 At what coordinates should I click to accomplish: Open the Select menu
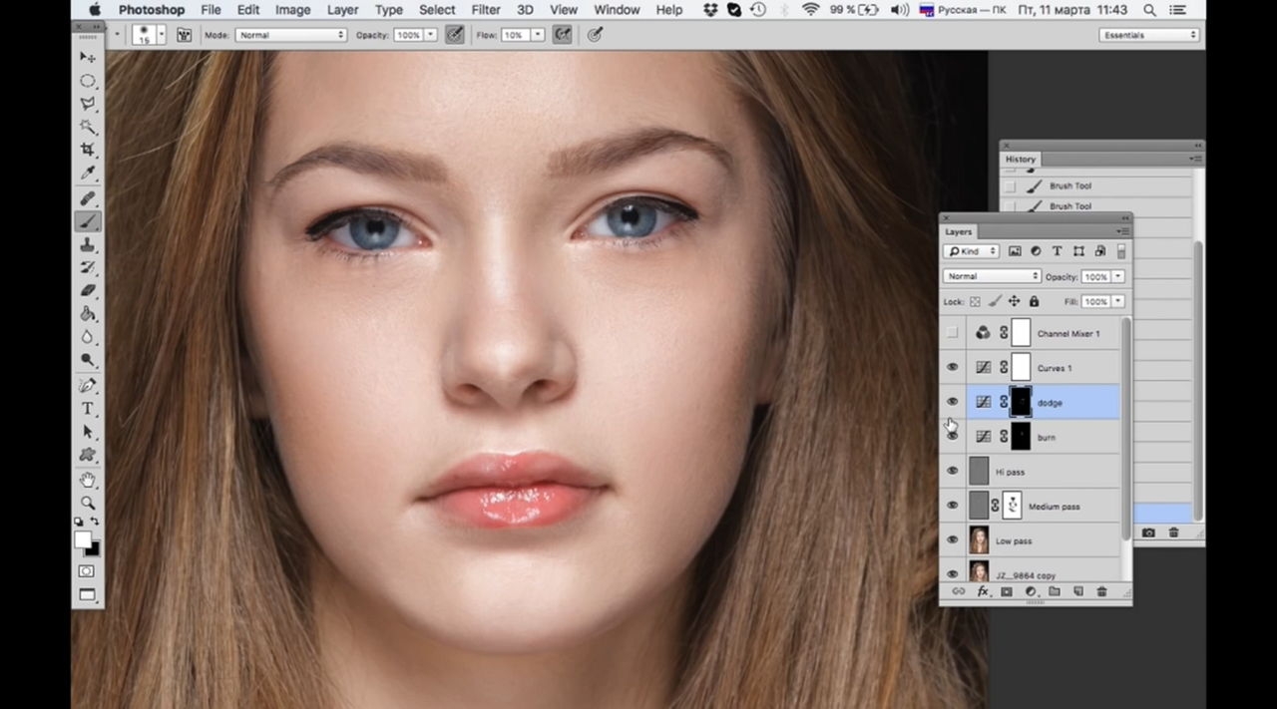437,10
